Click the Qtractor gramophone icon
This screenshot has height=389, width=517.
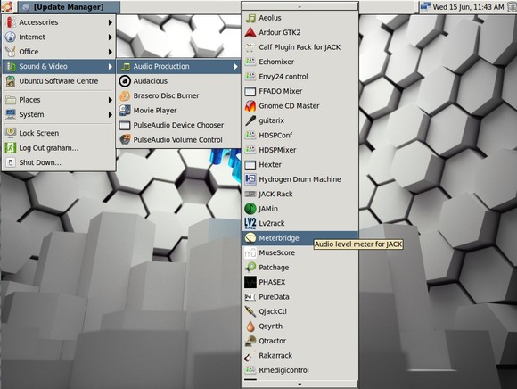250,341
